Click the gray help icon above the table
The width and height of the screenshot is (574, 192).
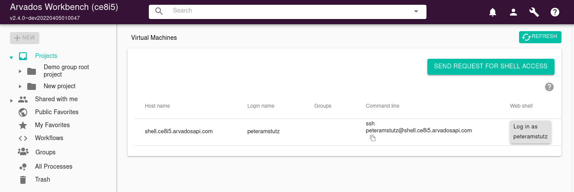click(549, 87)
